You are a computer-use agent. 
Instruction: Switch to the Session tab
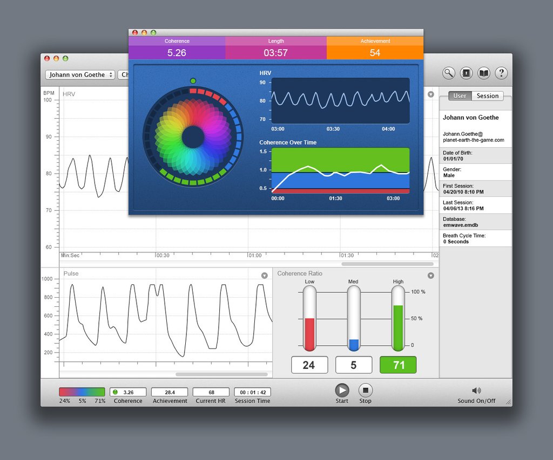point(487,96)
